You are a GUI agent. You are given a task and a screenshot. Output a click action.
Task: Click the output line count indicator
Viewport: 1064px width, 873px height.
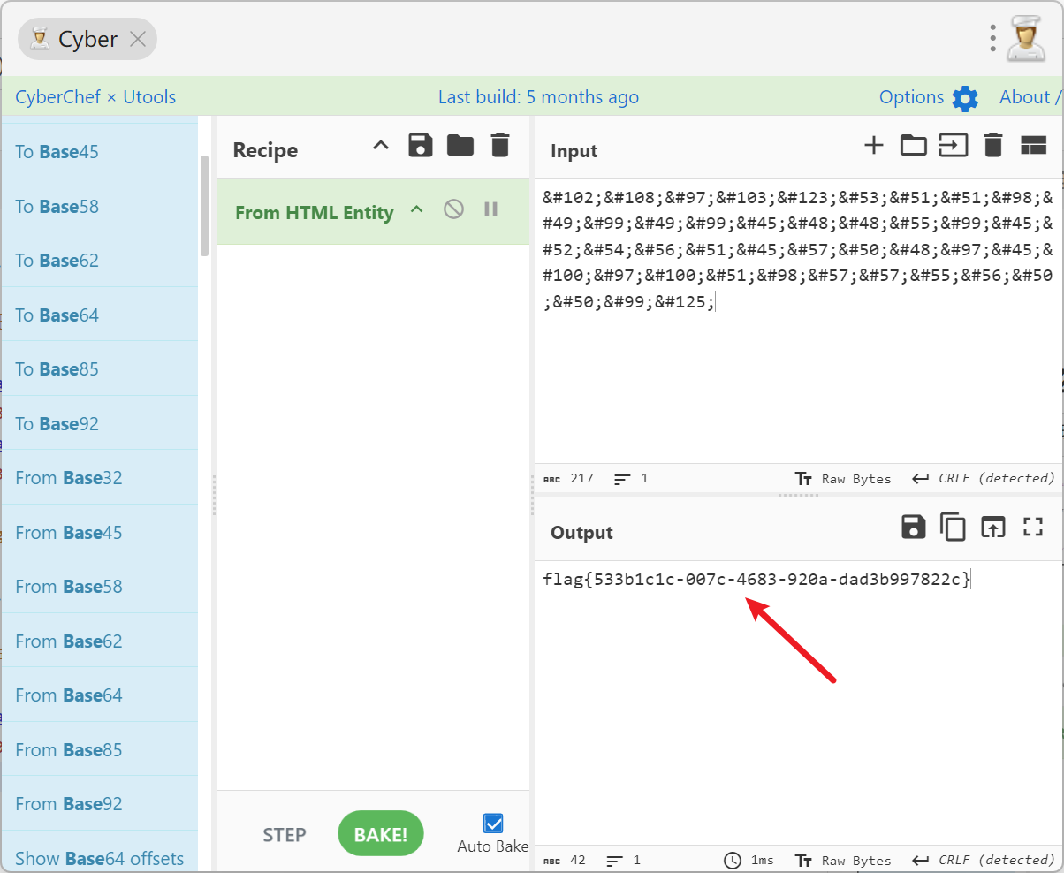624,861
